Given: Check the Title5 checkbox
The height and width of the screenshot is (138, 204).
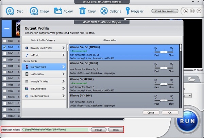Looking at the screenshot, I should 5,66.
